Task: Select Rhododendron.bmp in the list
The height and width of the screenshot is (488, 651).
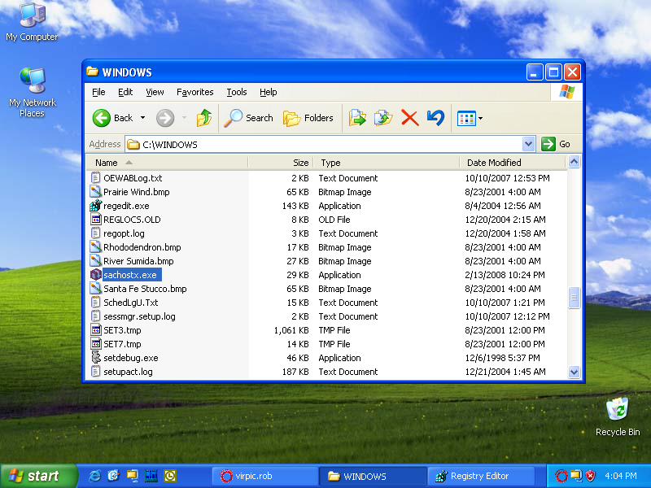Action: click(142, 247)
